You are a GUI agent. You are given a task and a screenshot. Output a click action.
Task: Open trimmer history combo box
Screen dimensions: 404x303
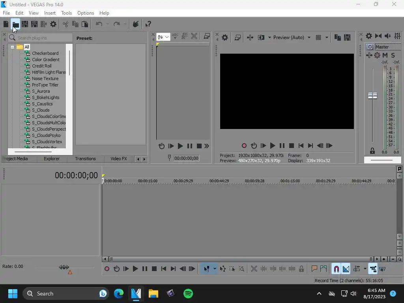[x=163, y=37]
